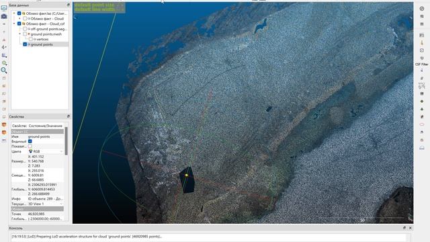Click the red ellipse plugin icon
Image resolution: width=430 pixels, height=242 pixels.
pos(422,124)
